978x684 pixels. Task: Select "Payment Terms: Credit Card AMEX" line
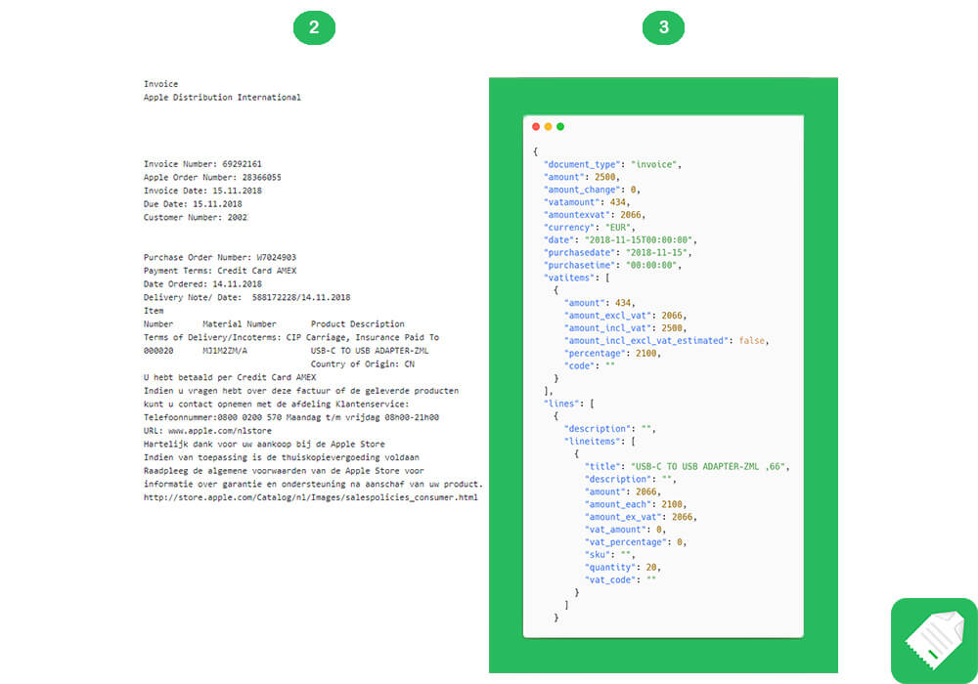point(219,271)
